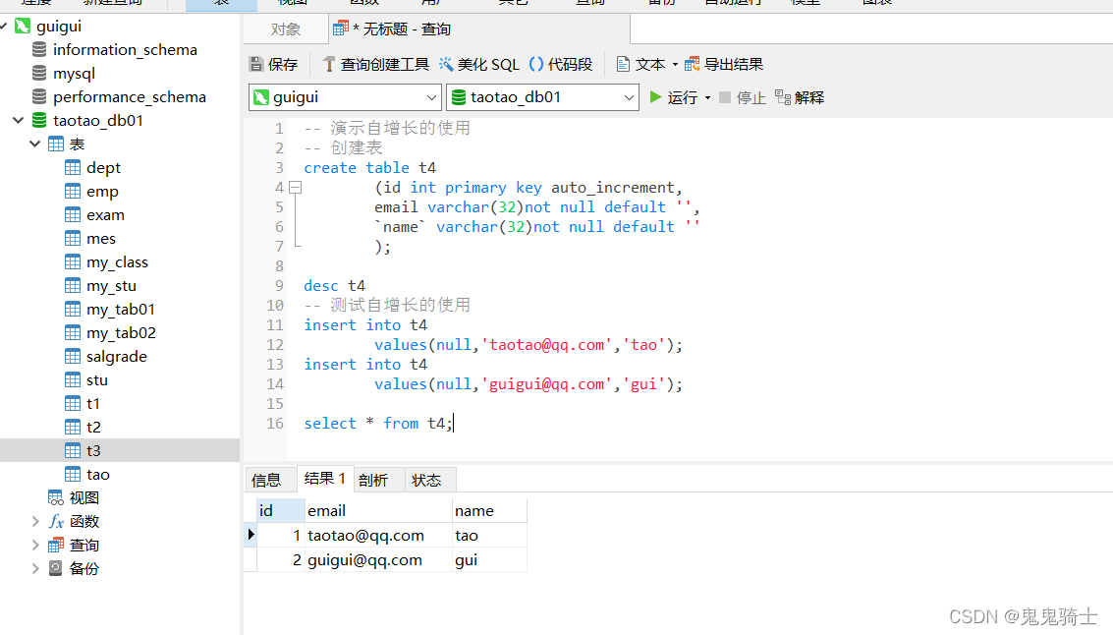The width and height of the screenshot is (1113, 635).
Task: Select performance_schema database icon
Action: (39, 96)
